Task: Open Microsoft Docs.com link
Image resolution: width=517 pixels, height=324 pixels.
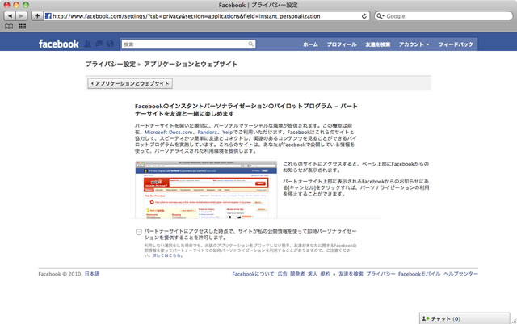Action: (x=169, y=132)
